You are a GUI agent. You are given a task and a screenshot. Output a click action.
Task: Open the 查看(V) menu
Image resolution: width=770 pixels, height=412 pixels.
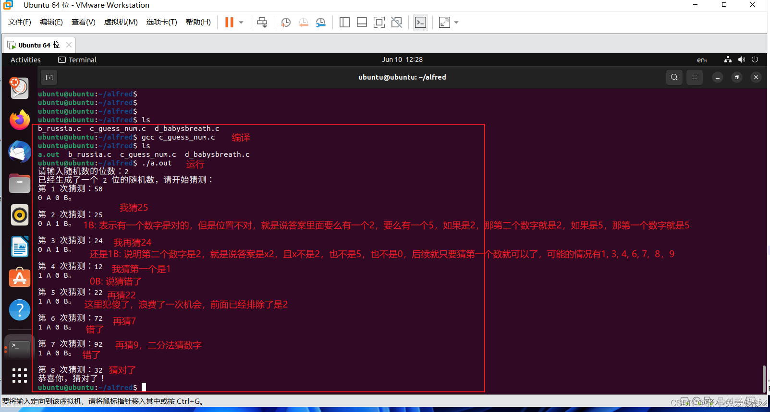click(83, 22)
